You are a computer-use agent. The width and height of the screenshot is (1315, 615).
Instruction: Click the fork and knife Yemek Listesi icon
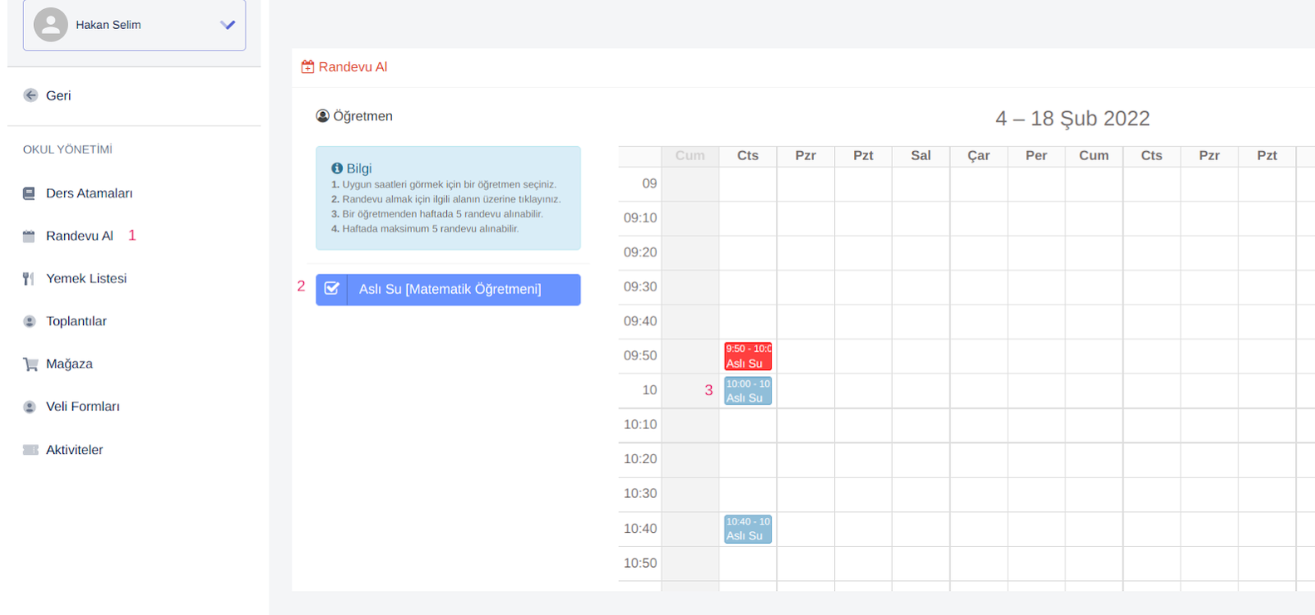point(29,279)
